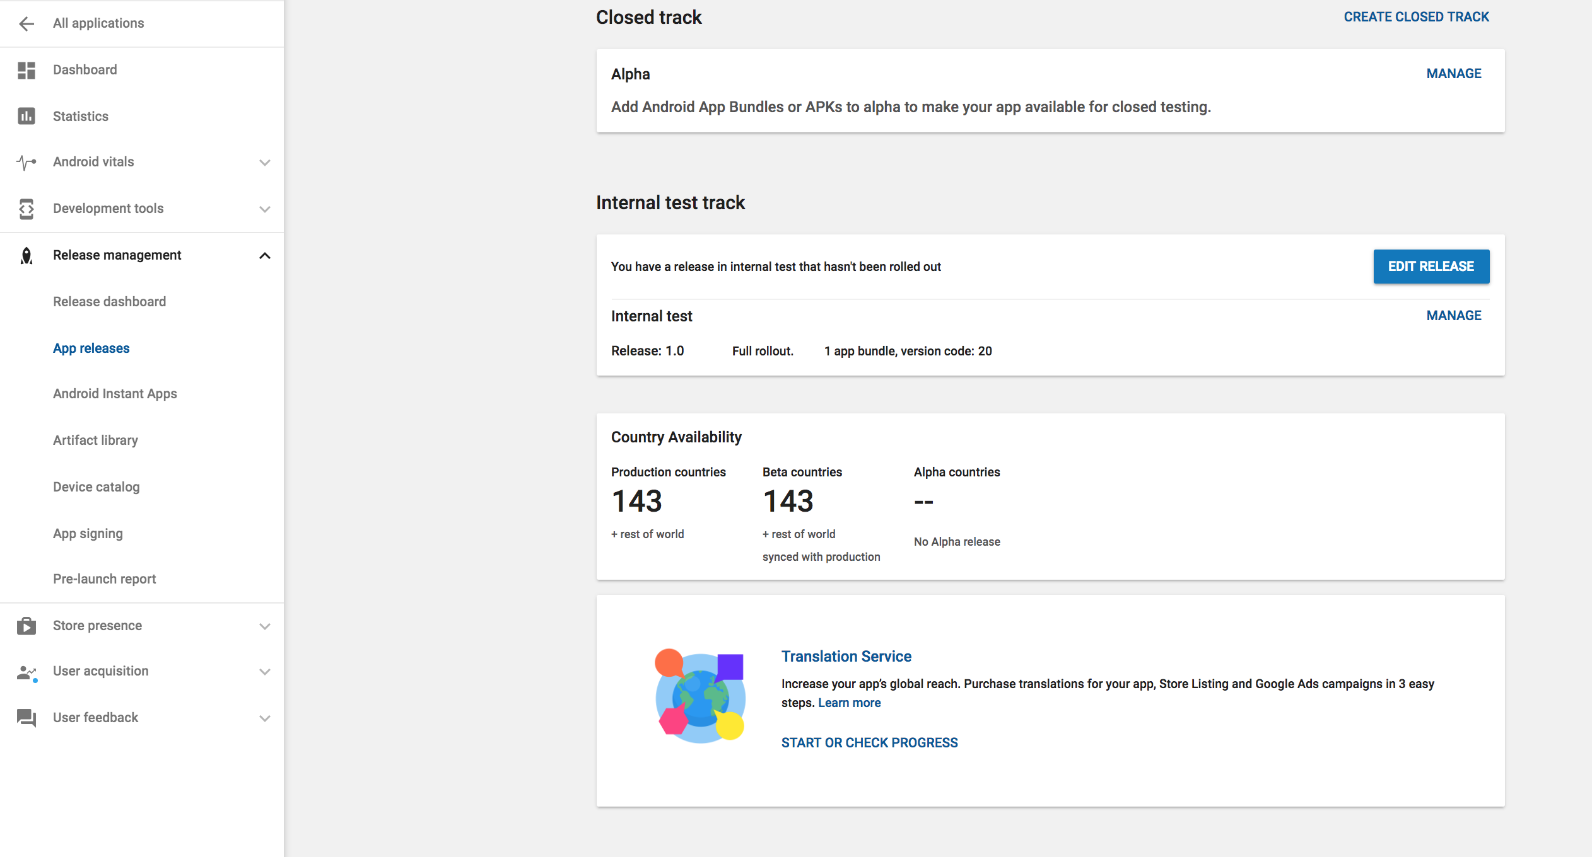Click START OR CHECK PROGRESS
The image size is (1592, 857).
[869, 743]
